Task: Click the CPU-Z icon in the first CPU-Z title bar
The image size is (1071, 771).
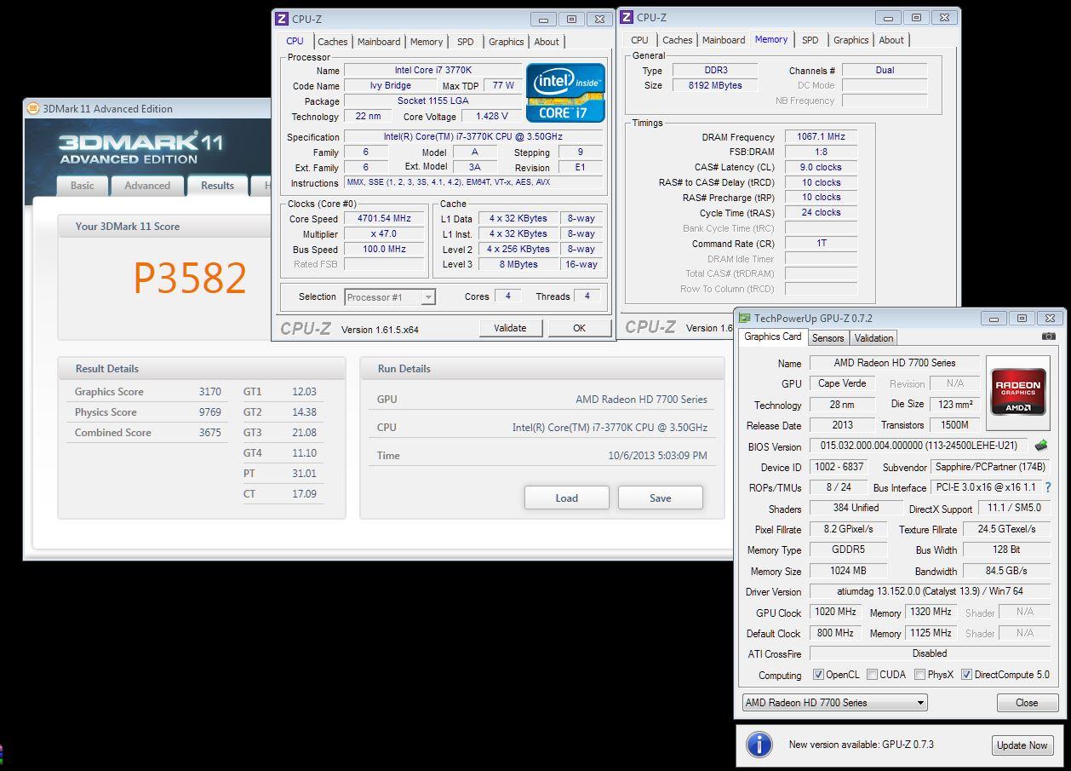Action: click(282, 19)
